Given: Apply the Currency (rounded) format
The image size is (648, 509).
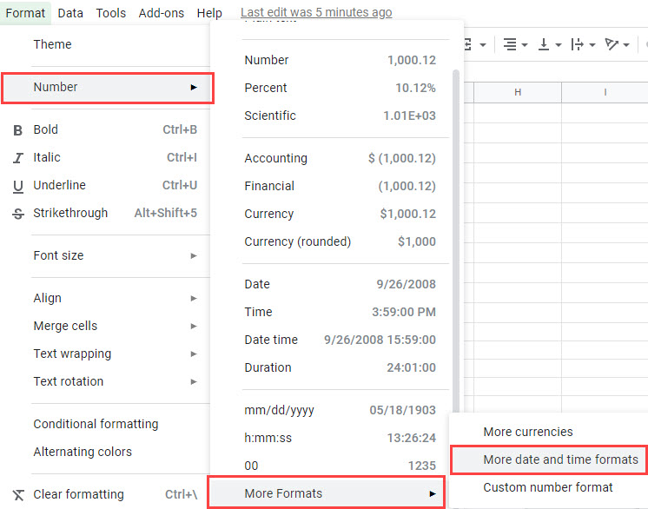Looking at the screenshot, I should pos(340,241).
